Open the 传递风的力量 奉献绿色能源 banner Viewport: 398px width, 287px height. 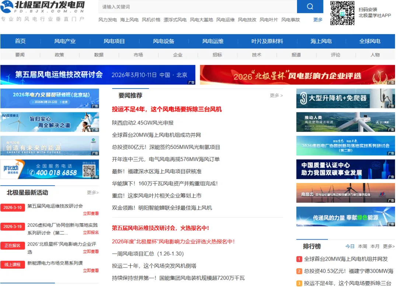345,216
